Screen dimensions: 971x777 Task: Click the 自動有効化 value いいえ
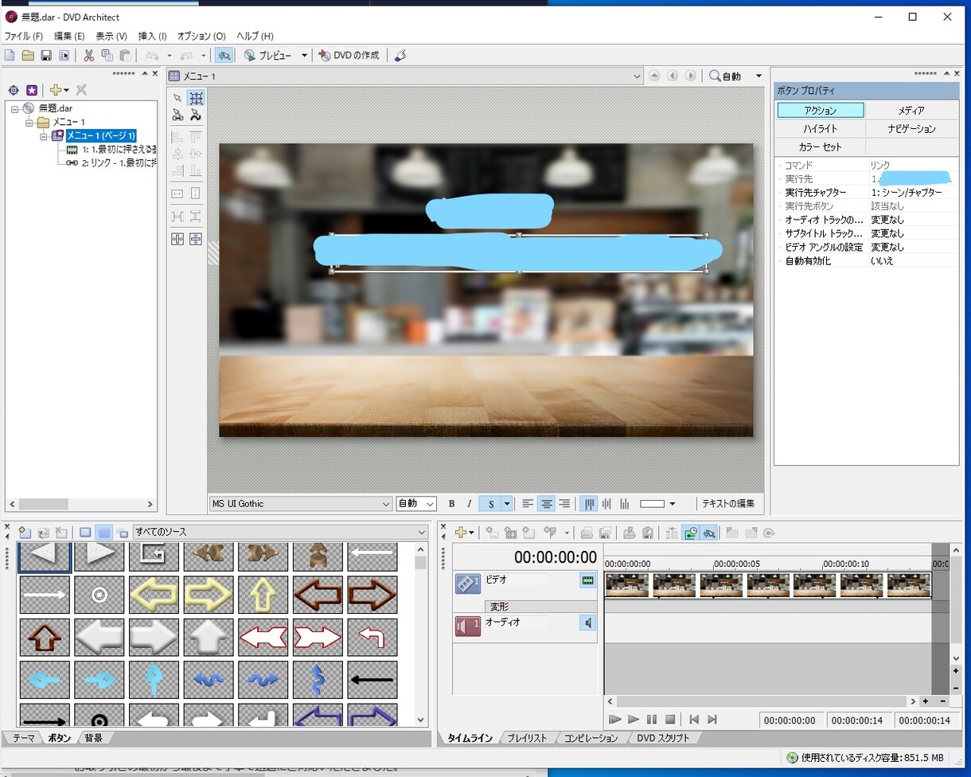pos(882,261)
